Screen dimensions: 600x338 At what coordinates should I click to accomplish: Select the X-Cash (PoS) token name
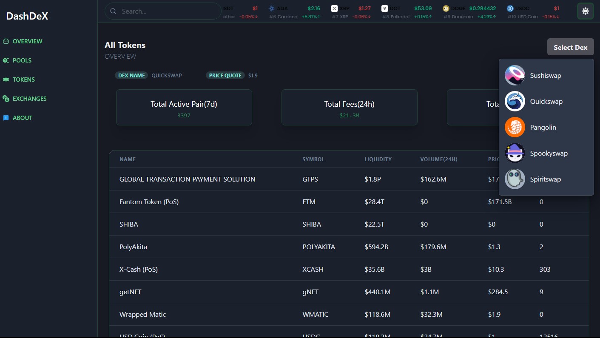139,270
